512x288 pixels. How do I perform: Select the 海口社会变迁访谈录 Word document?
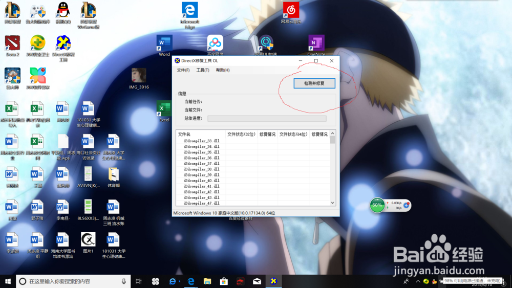tap(88, 147)
